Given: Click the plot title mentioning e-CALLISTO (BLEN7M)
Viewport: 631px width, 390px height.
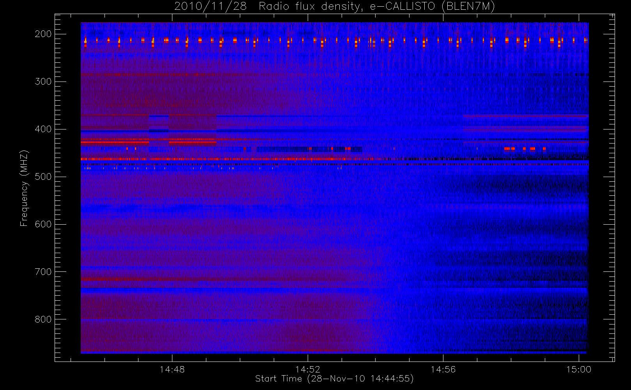Looking at the screenshot, I should coord(335,6).
